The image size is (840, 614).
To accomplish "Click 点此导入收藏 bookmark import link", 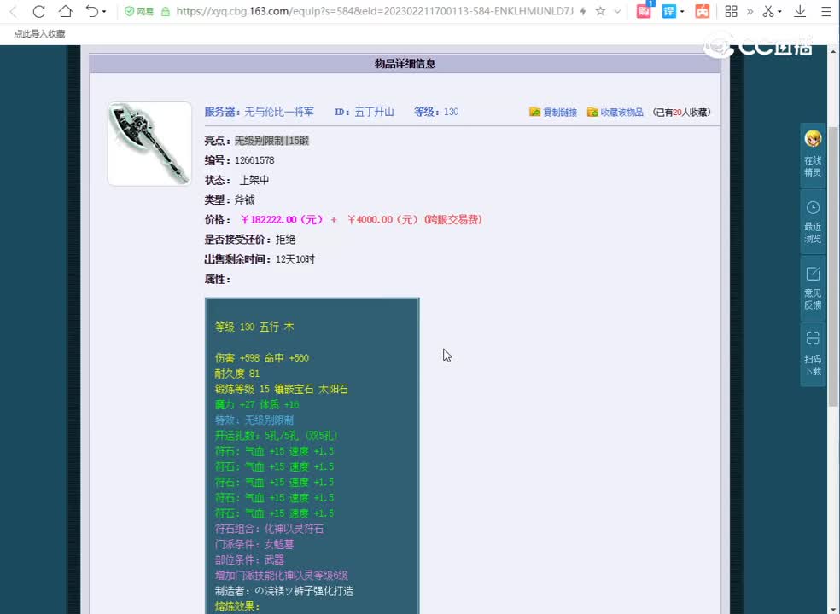I will (x=39, y=34).
